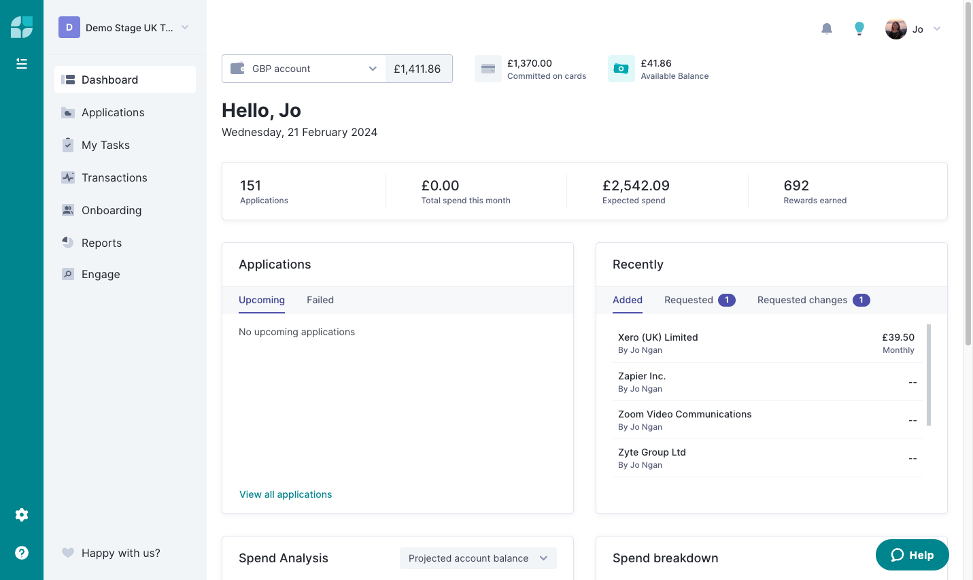Viewport: 973px width, 580px height.
Task: Select the Requested tab under Recently
Action: click(700, 300)
